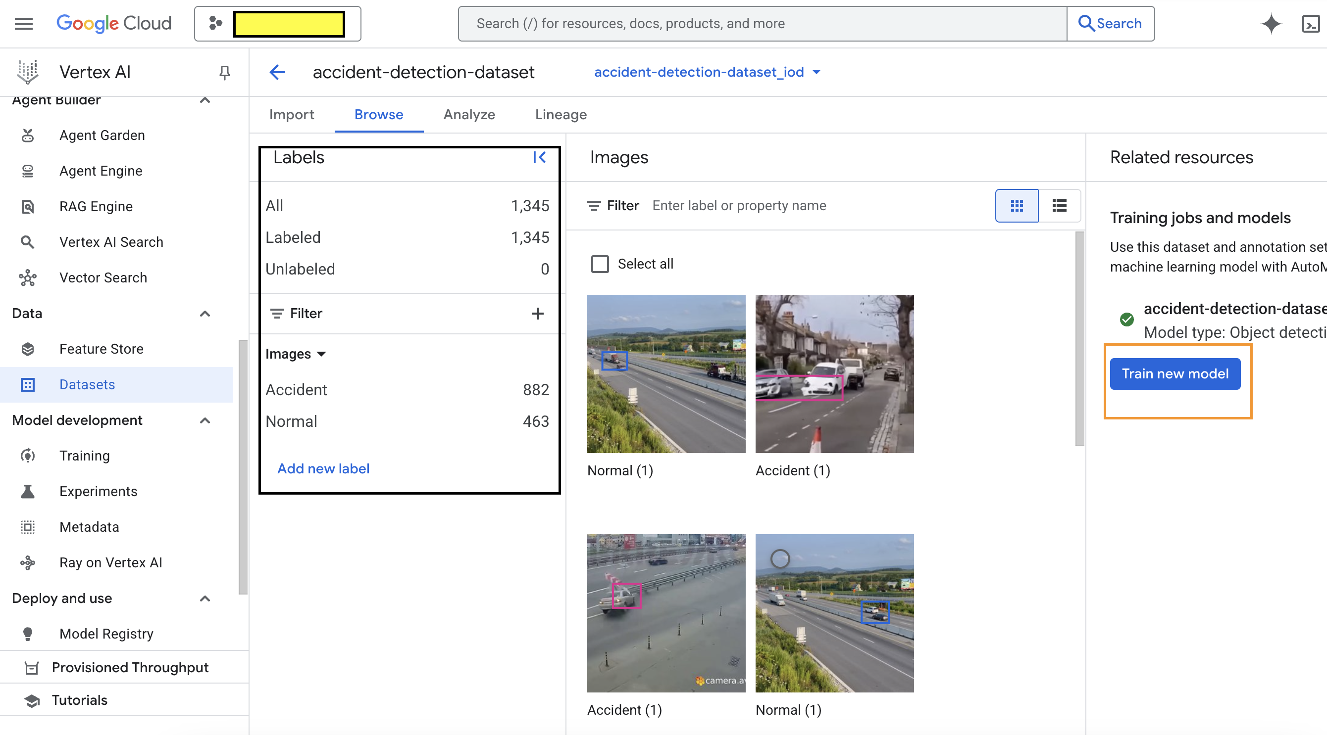
Task: Collapse the Labels panel
Action: point(539,157)
